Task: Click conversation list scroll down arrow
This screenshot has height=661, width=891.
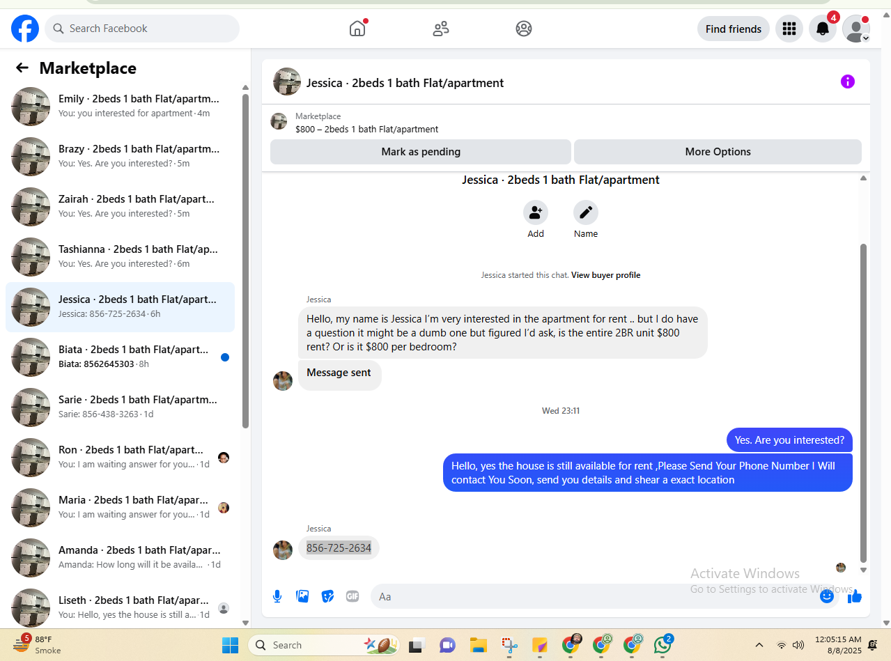Action: (x=245, y=623)
